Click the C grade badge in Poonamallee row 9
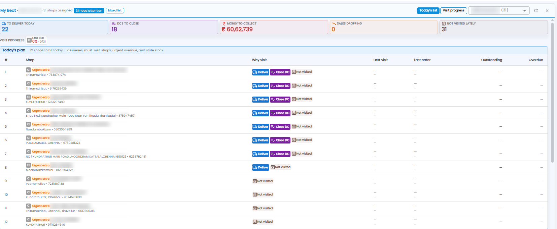This screenshot has height=229, width=557. pyautogui.click(x=29, y=179)
